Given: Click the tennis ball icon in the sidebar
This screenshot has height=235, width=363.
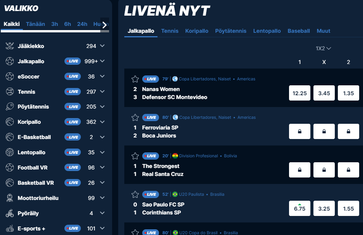Looking at the screenshot, I should point(10,92).
